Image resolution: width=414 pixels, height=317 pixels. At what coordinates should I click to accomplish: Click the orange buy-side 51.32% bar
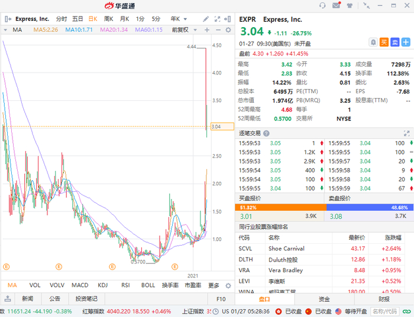tap(281, 207)
